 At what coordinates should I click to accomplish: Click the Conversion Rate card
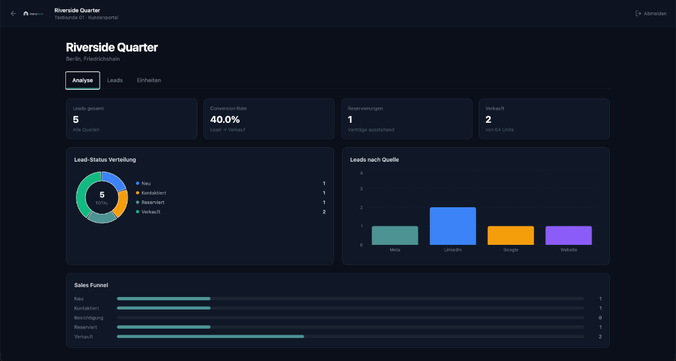(x=269, y=119)
